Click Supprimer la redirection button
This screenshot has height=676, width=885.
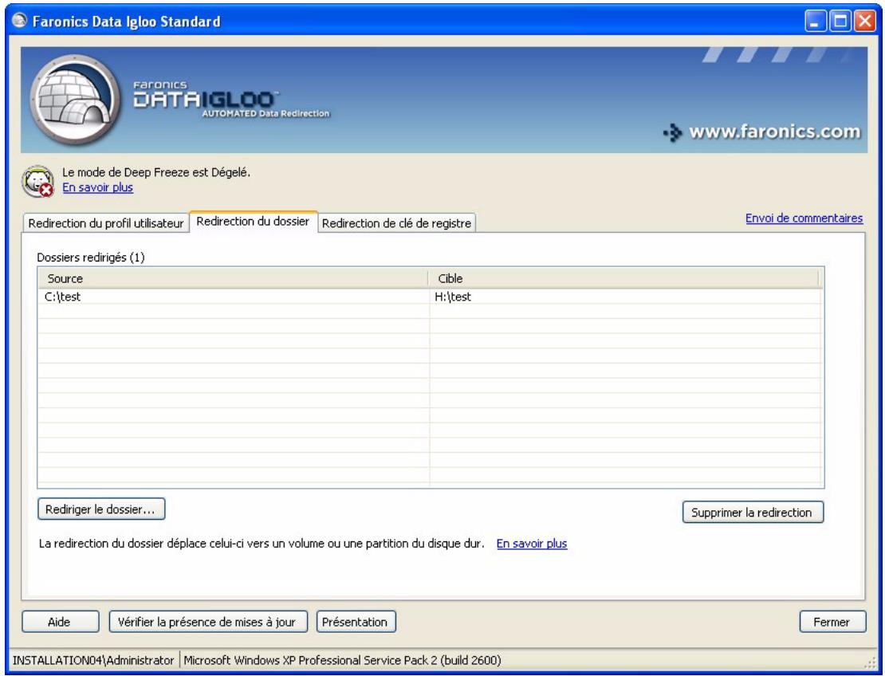753,513
